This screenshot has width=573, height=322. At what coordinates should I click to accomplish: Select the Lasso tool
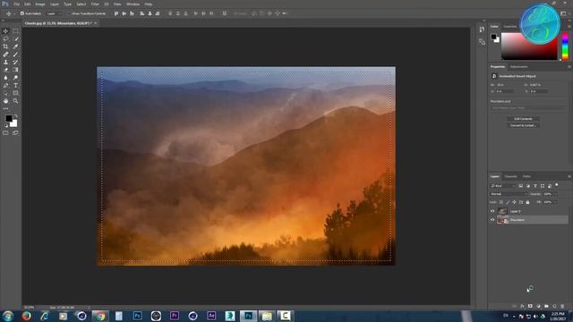(x=5, y=38)
